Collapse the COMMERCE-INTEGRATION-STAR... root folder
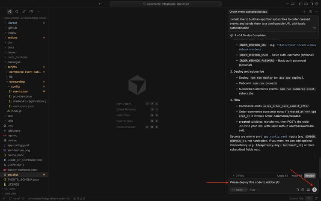Image resolution: width=321 pixels, height=201 pixels. pyautogui.click(x=24, y=18)
